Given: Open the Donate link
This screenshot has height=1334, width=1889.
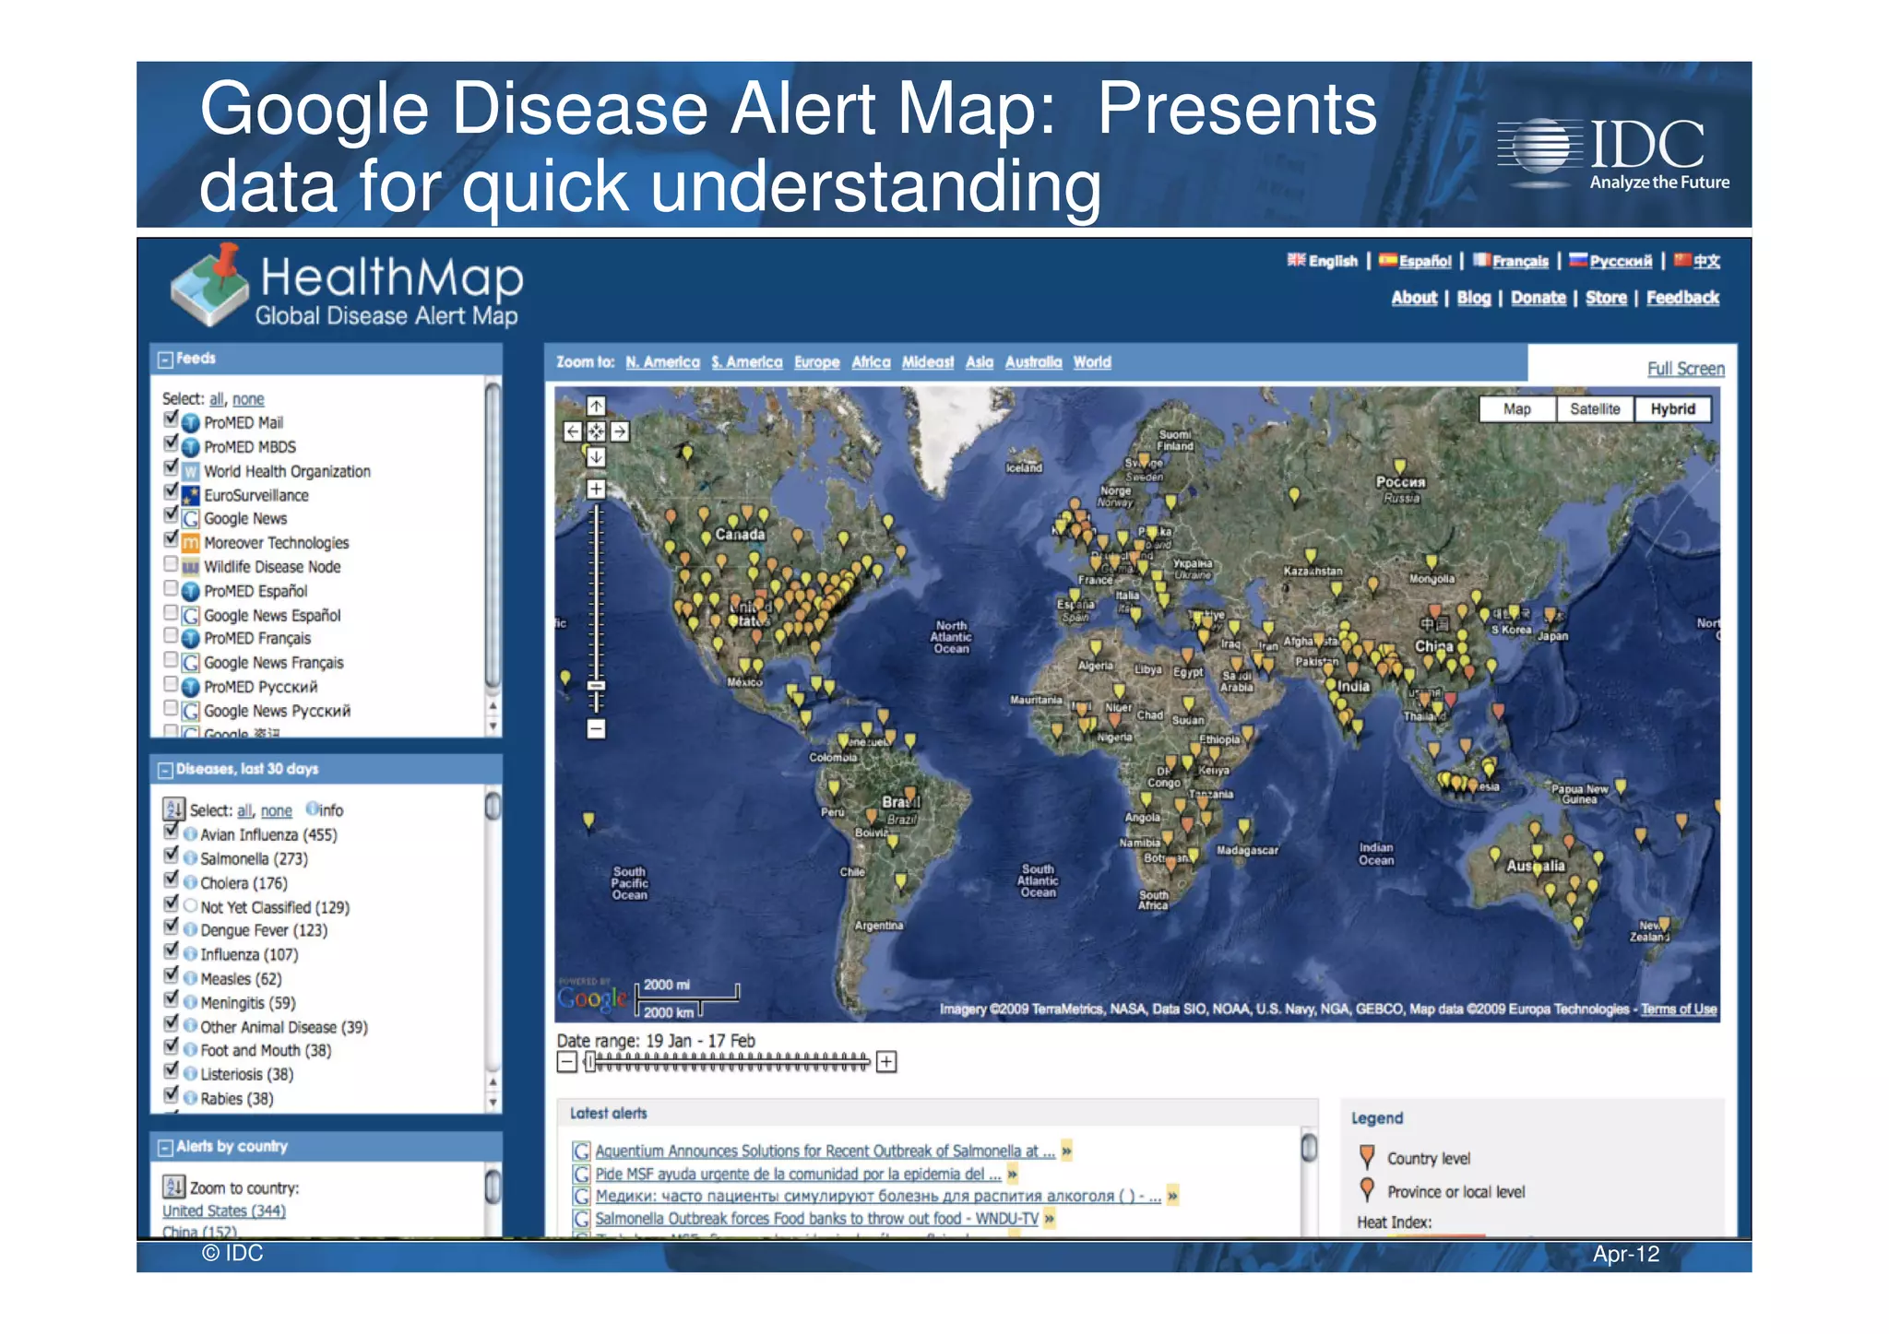Looking at the screenshot, I should pos(1538,298).
